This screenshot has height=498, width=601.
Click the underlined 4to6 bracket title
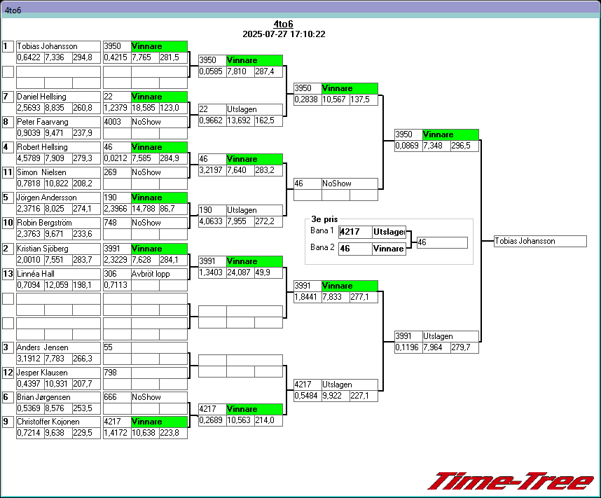[x=283, y=24]
